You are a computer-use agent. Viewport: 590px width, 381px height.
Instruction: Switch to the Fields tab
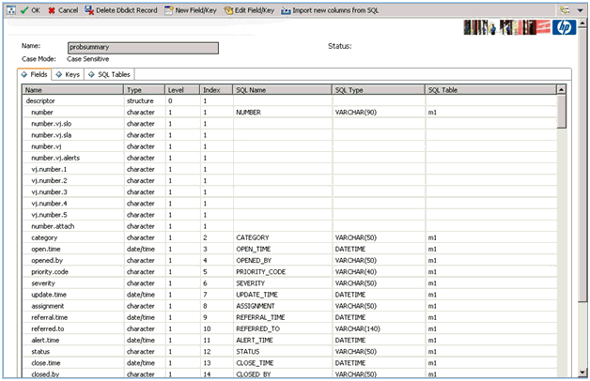click(35, 74)
